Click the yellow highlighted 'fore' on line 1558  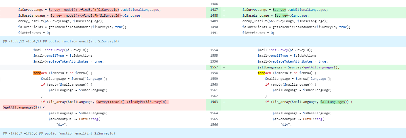261,73
